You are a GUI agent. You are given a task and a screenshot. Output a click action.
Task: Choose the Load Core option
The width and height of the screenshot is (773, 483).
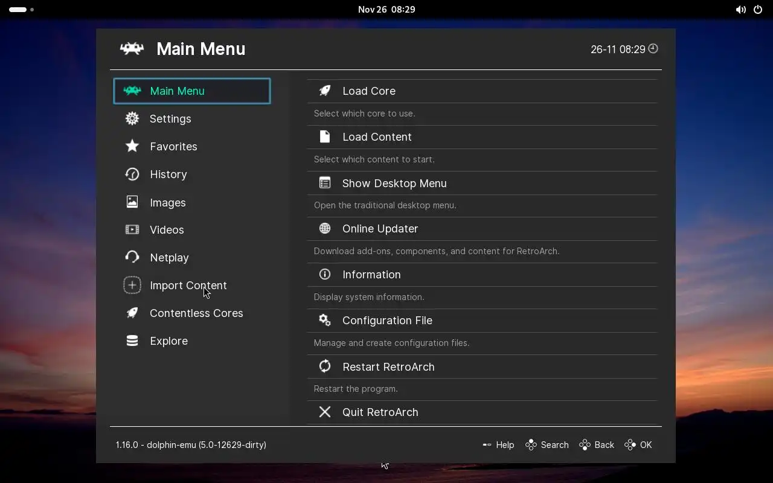point(482,91)
